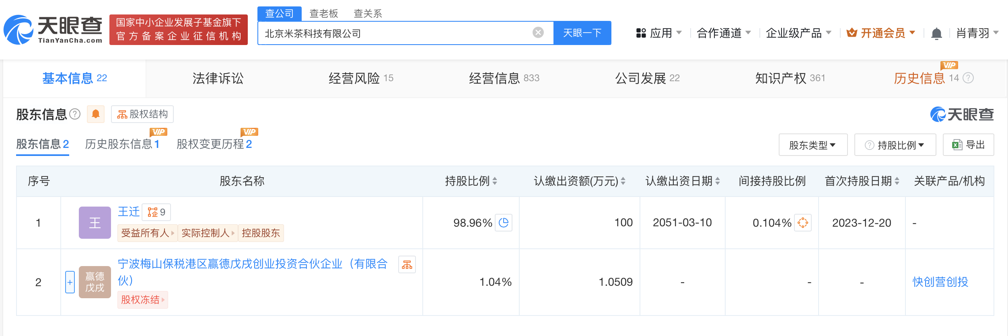Click the red 官方备案企业征信机构 banner
The height and width of the screenshot is (336, 1008).
pos(179,29)
